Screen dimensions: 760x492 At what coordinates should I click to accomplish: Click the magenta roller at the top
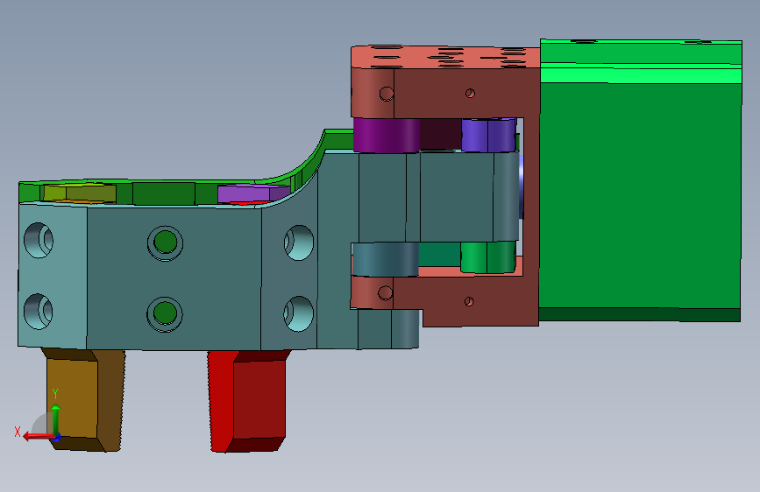tap(387, 135)
